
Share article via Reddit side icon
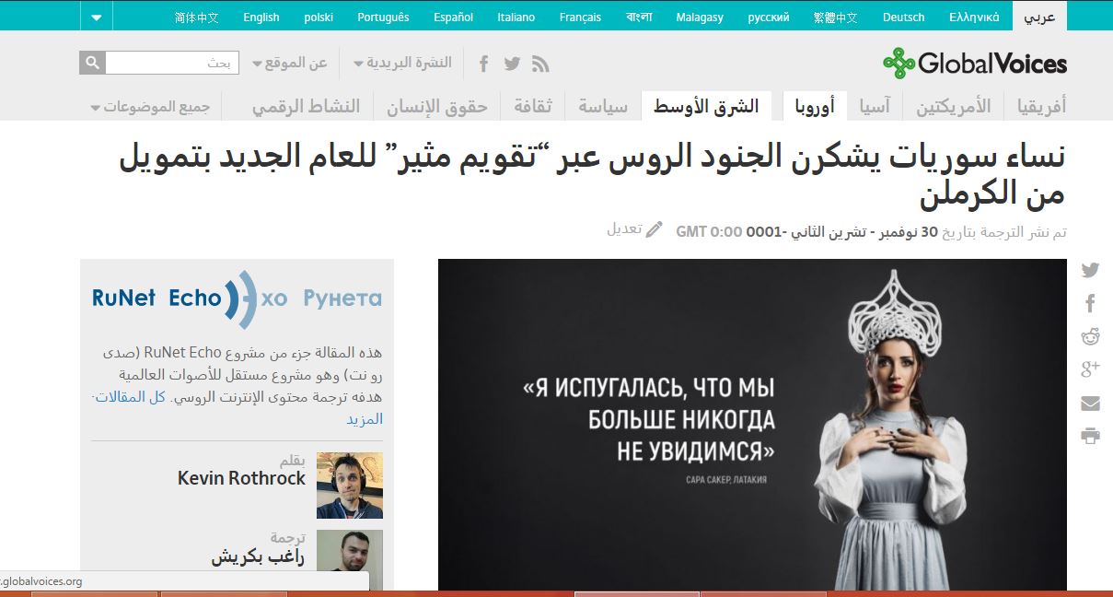pyautogui.click(x=1090, y=336)
